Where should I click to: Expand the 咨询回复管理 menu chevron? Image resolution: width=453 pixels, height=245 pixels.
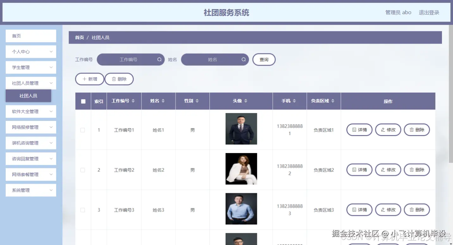(x=51, y=159)
